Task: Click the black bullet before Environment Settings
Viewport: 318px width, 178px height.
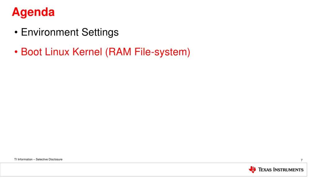Action: click(x=16, y=32)
